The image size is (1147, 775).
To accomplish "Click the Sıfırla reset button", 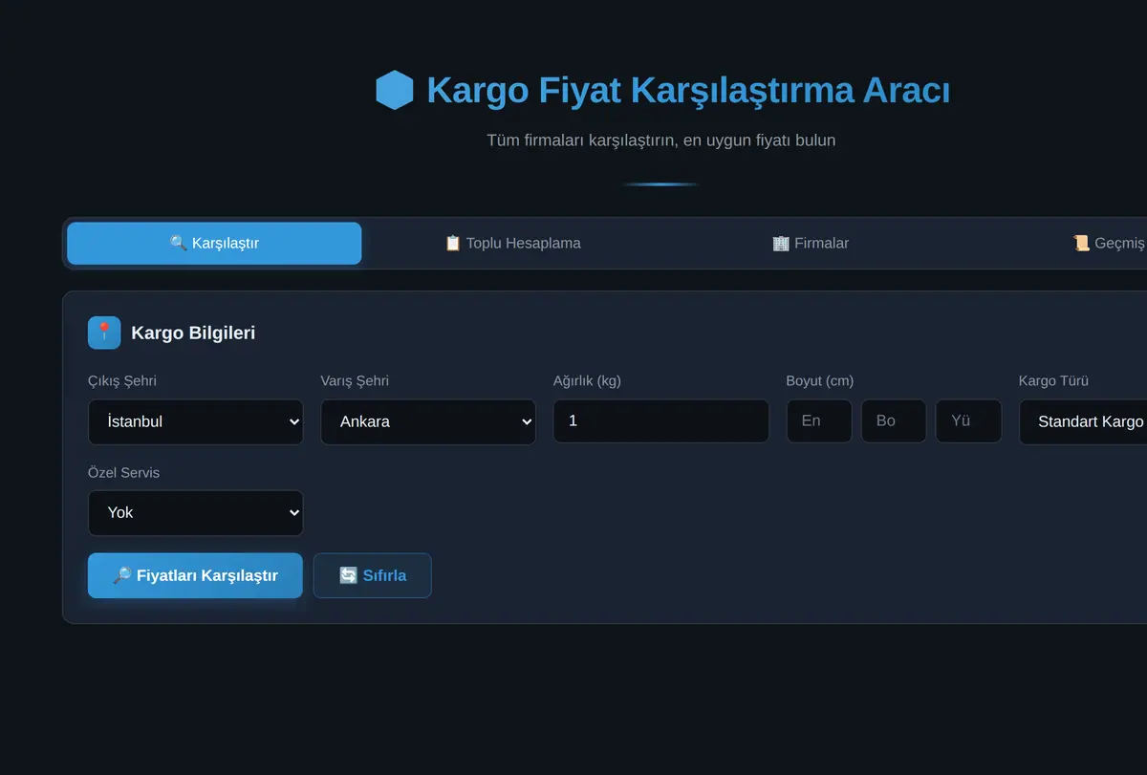I will (x=373, y=575).
